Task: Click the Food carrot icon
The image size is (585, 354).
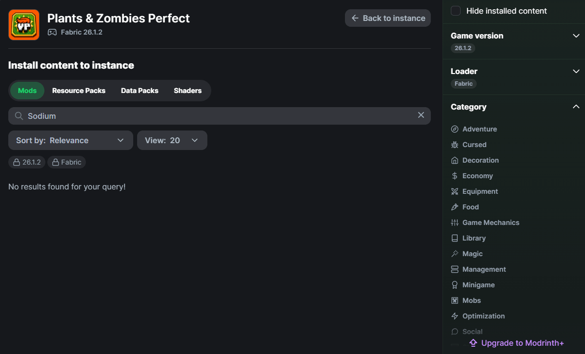Action: tap(455, 207)
